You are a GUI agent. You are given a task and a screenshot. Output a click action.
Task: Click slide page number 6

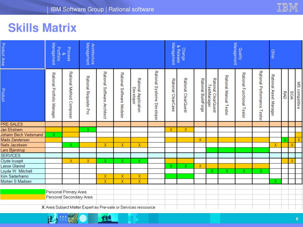297,219
